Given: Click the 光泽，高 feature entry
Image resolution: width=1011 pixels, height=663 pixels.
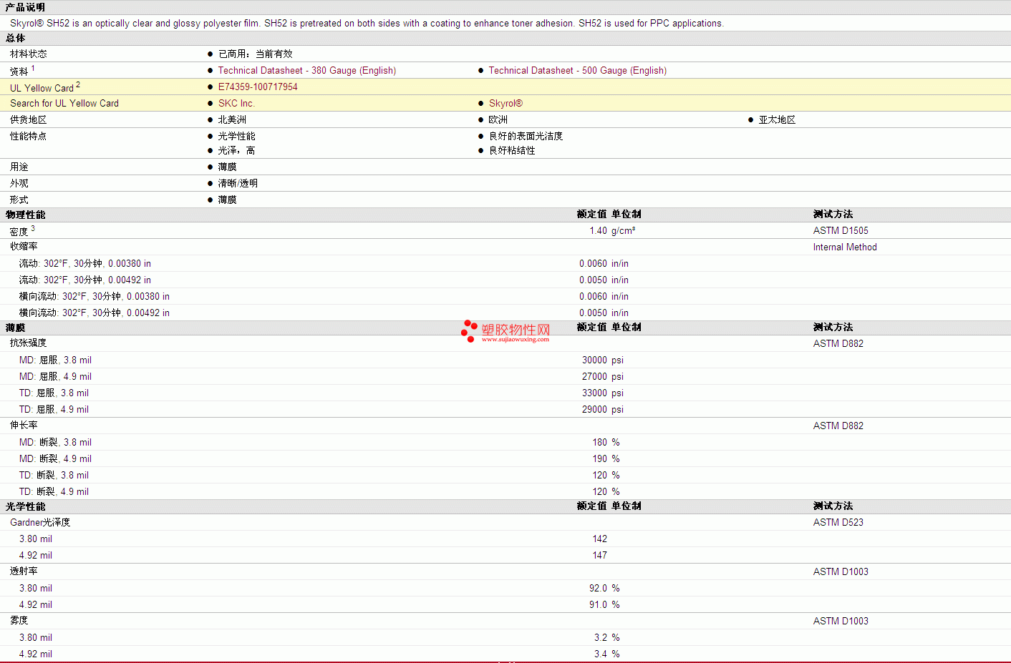Looking at the screenshot, I should pos(236,150).
